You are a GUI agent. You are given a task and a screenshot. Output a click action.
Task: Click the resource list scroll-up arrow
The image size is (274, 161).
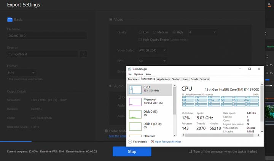(x=174, y=86)
